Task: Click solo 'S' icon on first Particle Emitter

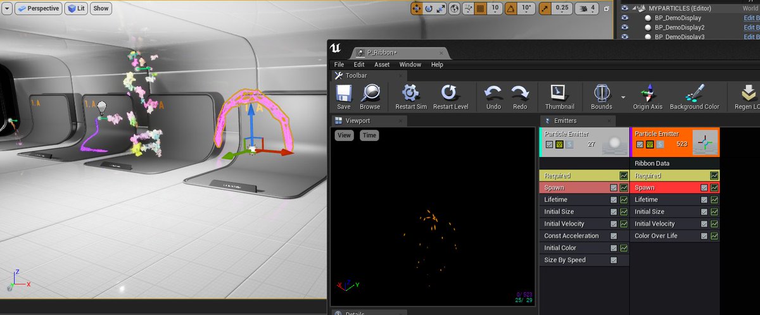Action: click(569, 144)
